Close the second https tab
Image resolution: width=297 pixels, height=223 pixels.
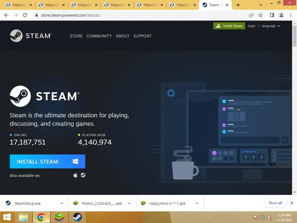click(64, 5)
